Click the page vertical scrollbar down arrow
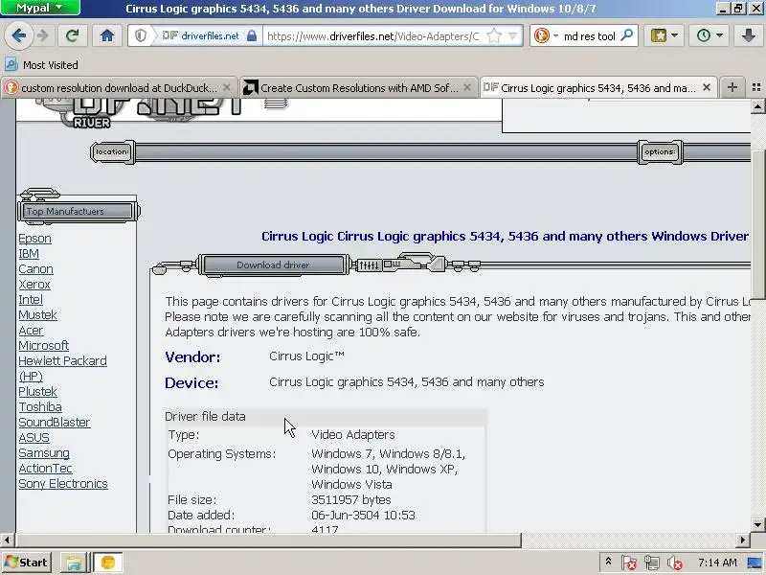Viewport: 766px width, 575px height. click(x=757, y=525)
